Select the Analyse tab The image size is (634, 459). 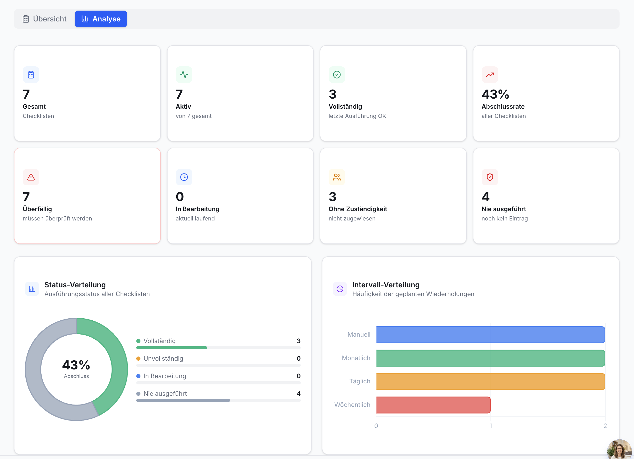click(101, 19)
